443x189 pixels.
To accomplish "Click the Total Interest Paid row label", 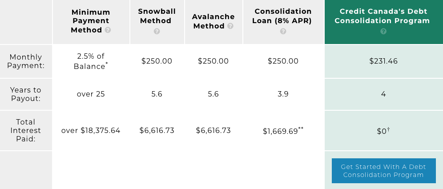I will pos(26,130).
